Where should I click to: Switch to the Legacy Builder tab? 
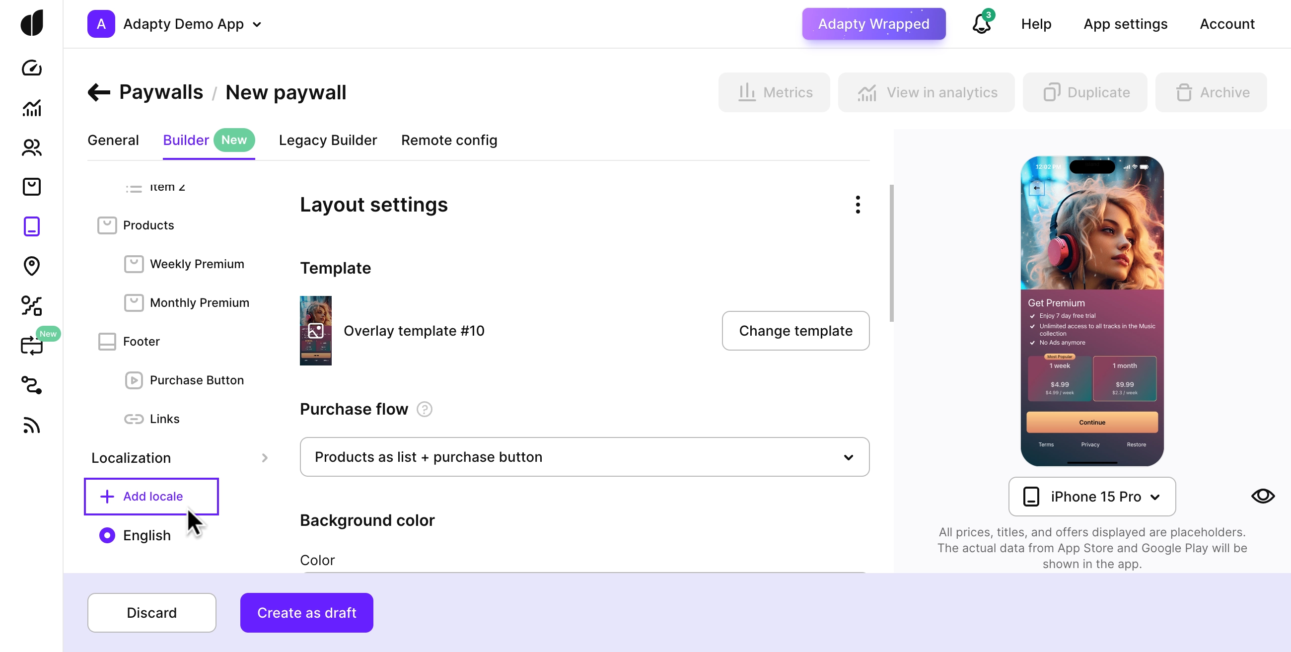328,141
